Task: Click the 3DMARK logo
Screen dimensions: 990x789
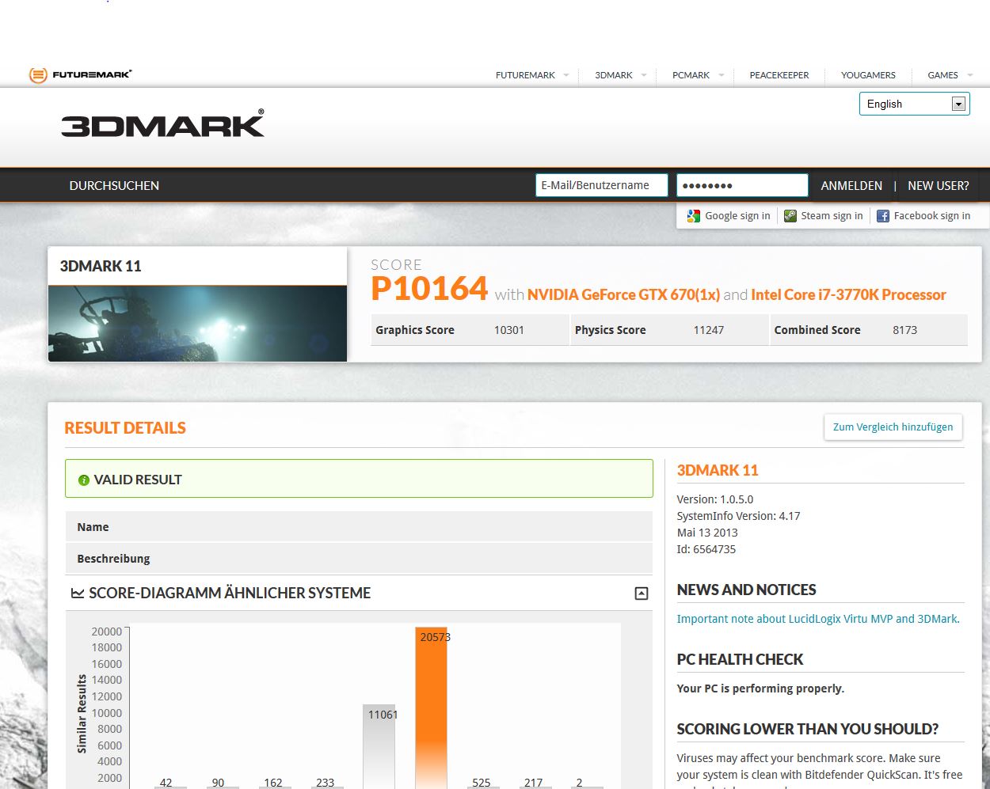Action: coord(162,124)
